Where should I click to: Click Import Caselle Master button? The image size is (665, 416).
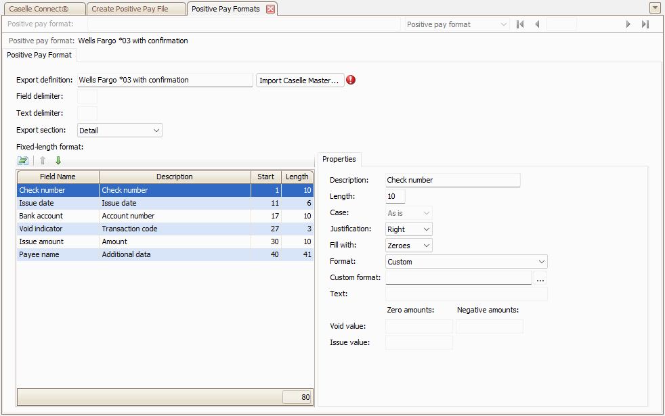tap(299, 80)
